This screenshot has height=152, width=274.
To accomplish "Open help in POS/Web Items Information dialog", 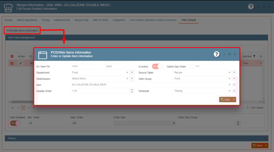I will tap(217, 54).
